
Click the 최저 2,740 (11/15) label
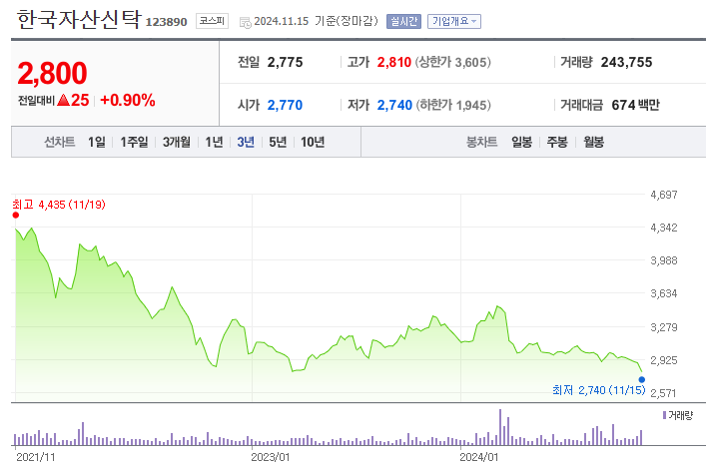pos(599,390)
